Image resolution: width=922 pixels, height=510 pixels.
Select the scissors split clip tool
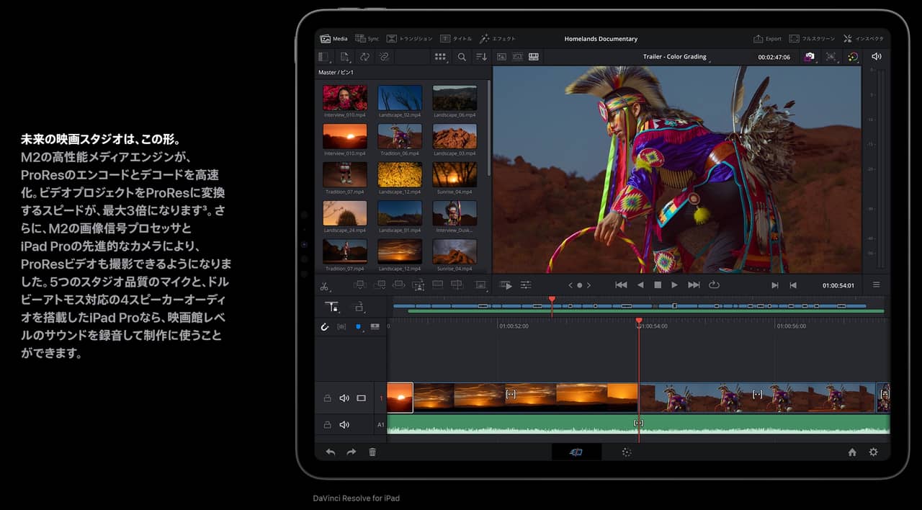[325, 286]
